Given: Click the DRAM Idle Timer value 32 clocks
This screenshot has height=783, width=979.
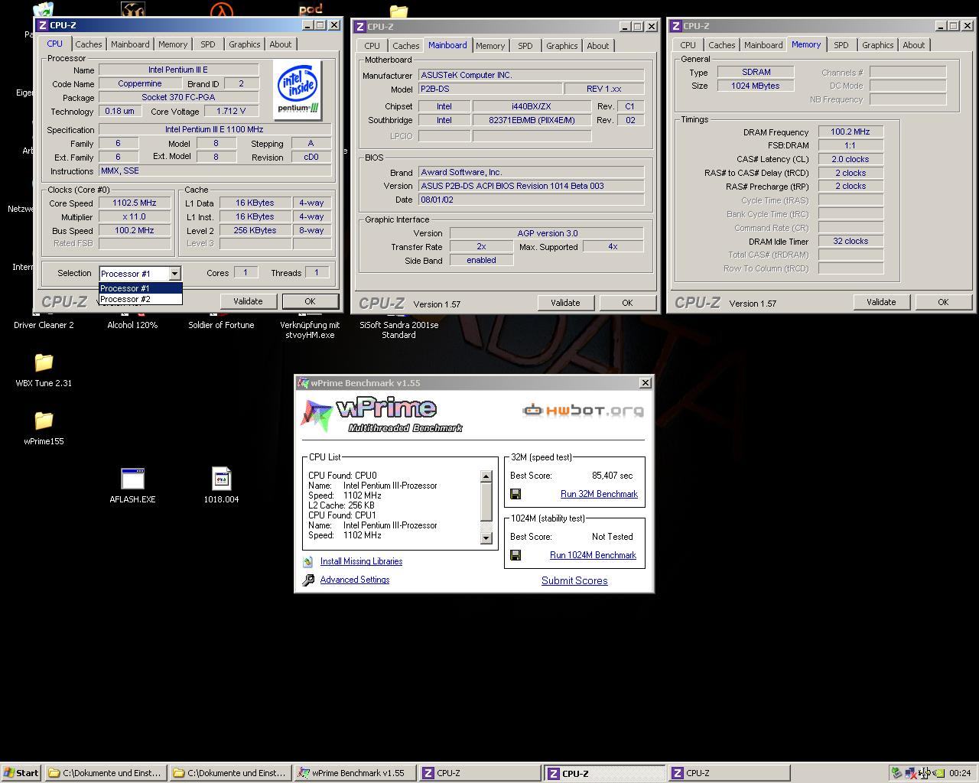Looking at the screenshot, I should point(851,241).
